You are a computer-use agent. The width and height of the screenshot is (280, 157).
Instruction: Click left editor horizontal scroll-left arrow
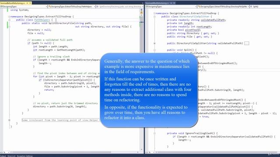coord(11,152)
